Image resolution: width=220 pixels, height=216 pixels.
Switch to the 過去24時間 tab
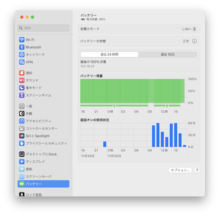click(x=109, y=55)
